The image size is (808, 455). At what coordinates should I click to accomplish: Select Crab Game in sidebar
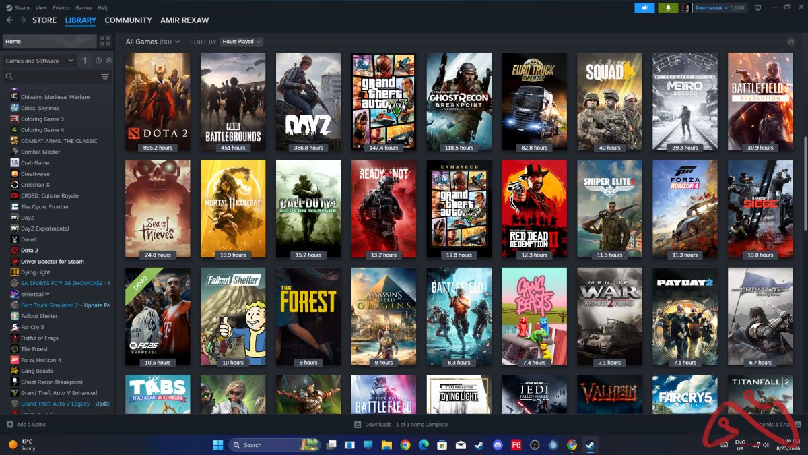click(x=35, y=162)
